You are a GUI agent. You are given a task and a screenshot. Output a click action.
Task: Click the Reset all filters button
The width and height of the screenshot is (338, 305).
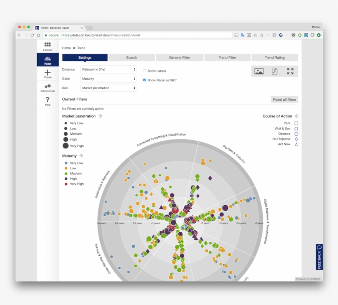pyautogui.click(x=284, y=99)
